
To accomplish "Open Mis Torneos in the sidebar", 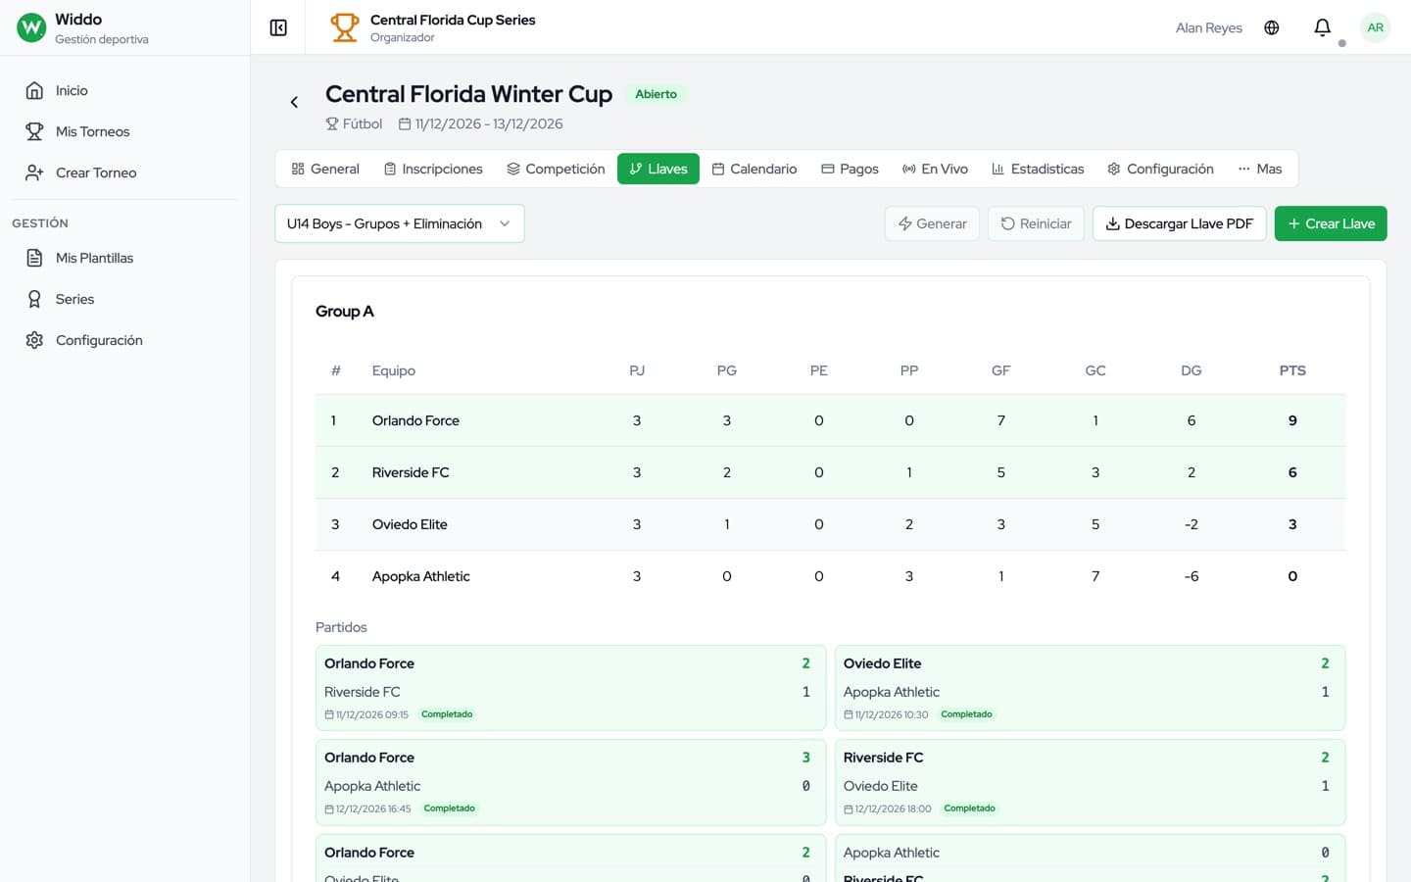I will pos(124,131).
